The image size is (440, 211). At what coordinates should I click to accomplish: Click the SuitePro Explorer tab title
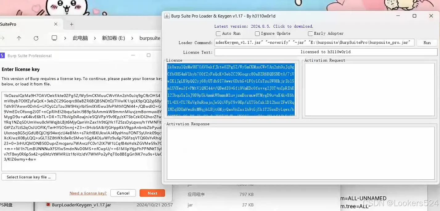click(8, 24)
